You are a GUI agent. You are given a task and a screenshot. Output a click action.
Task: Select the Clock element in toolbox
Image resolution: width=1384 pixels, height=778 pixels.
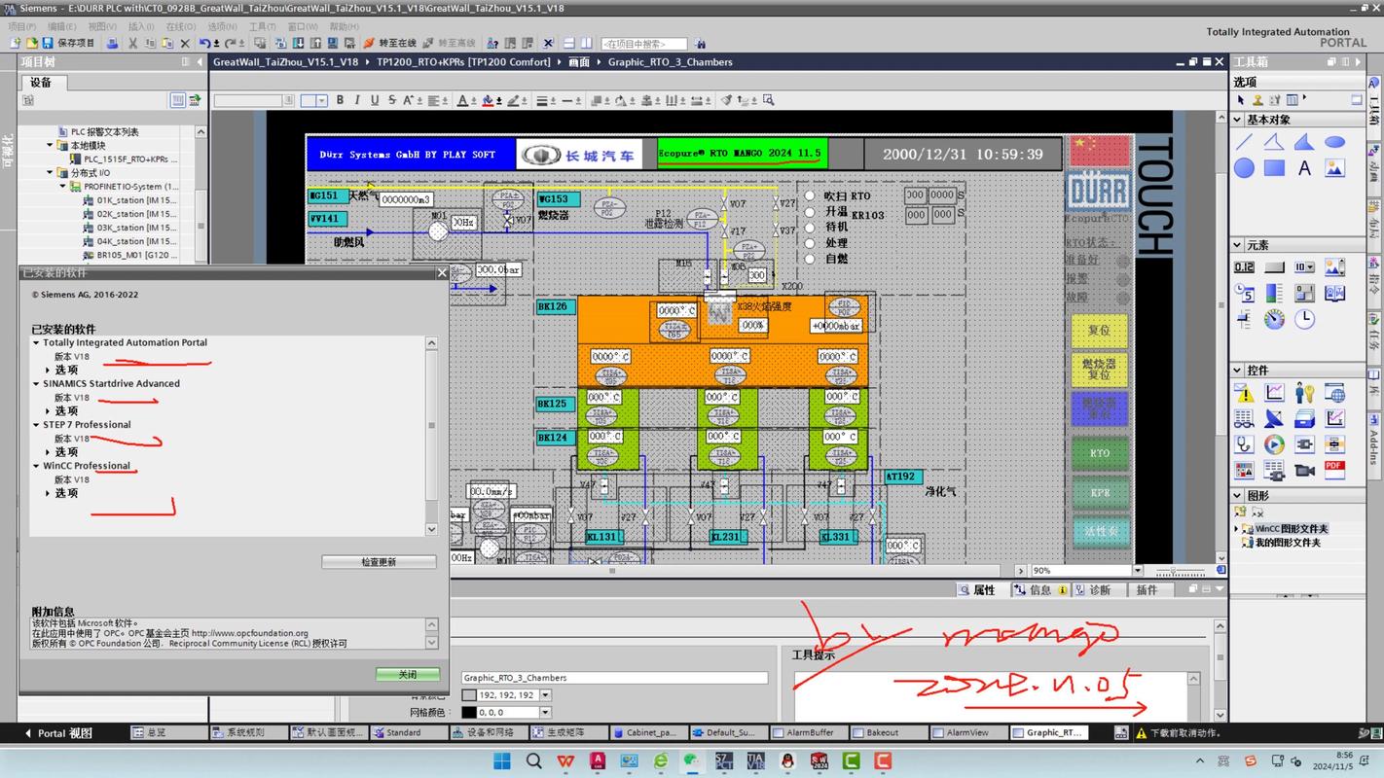(1304, 318)
